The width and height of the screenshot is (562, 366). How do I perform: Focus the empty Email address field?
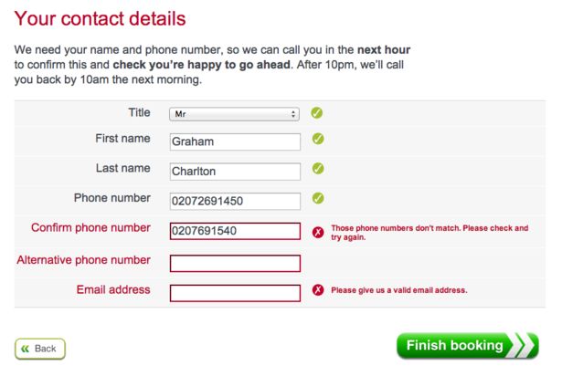[235, 293]
